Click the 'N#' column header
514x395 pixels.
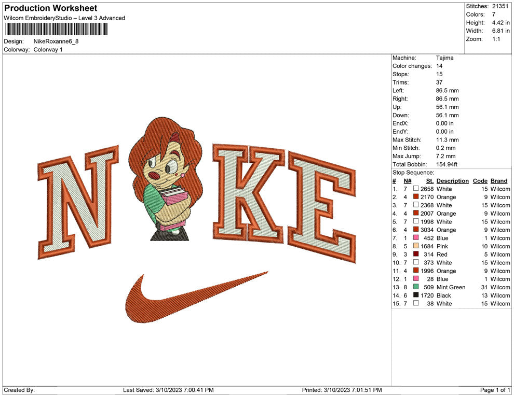click(408, 180)
